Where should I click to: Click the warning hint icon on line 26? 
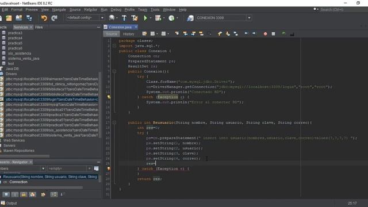click(109, 168)
